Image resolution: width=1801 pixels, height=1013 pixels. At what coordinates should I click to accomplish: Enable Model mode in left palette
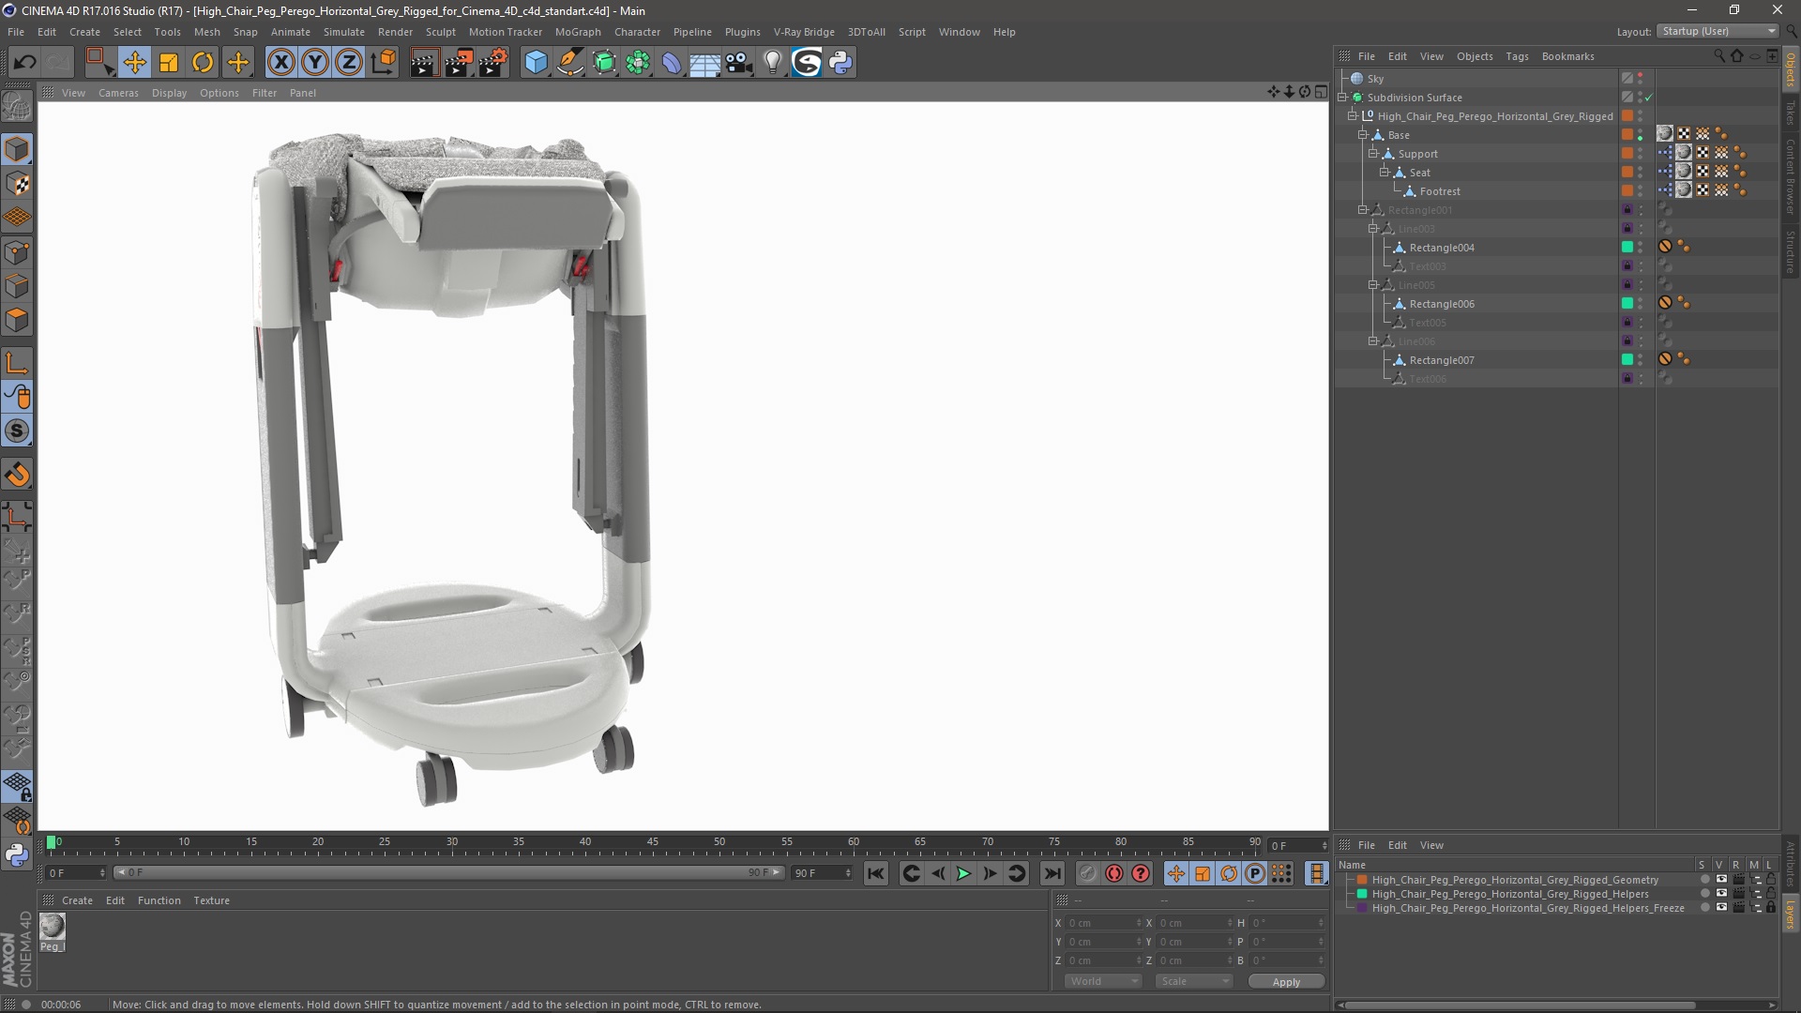[17, 149]
